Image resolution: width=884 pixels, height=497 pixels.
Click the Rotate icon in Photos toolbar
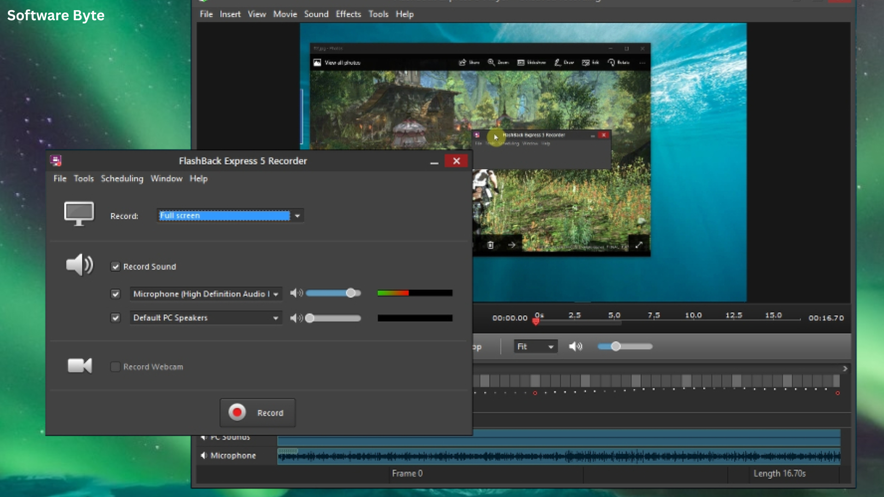(611, 62)
